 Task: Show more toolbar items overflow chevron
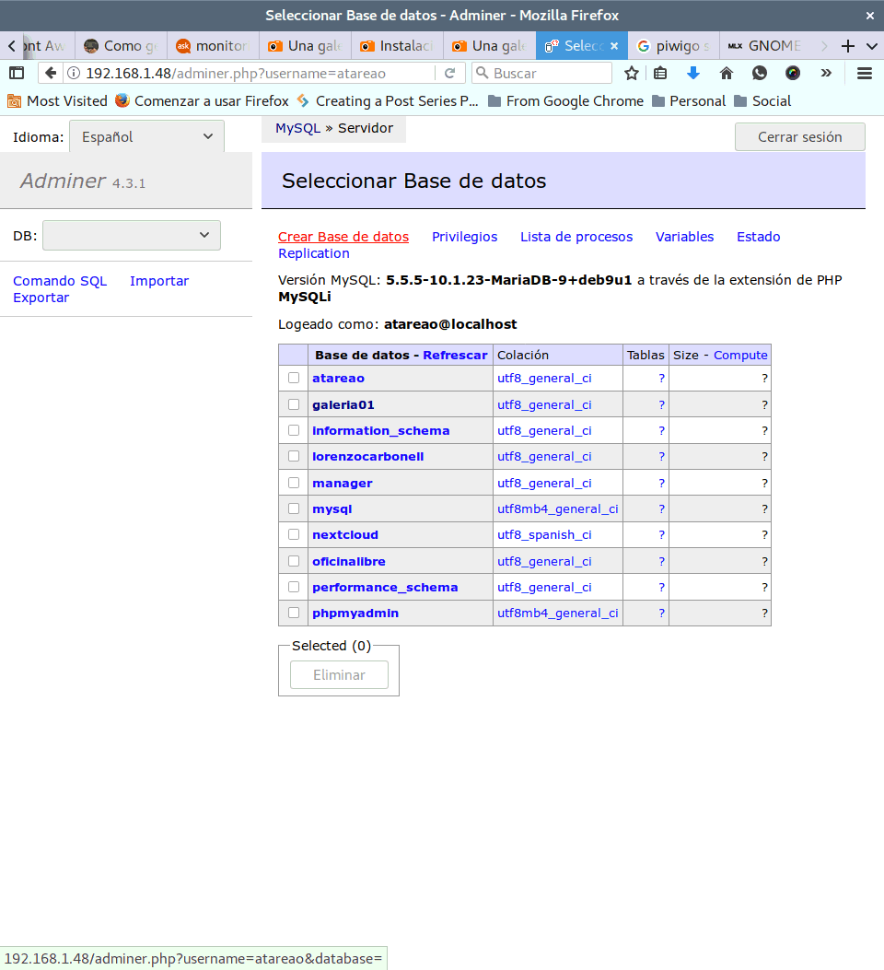point(826,73)
